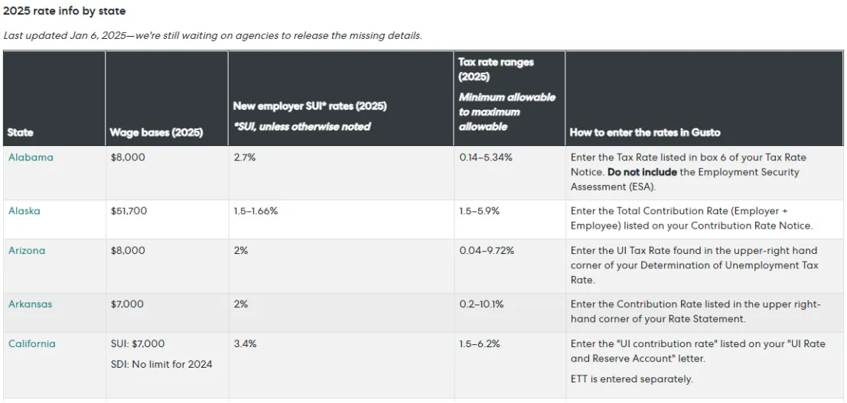This screenshot has width=847, height=403.
Task: Open the Arizona state link
Action: [x=27, y=251]
